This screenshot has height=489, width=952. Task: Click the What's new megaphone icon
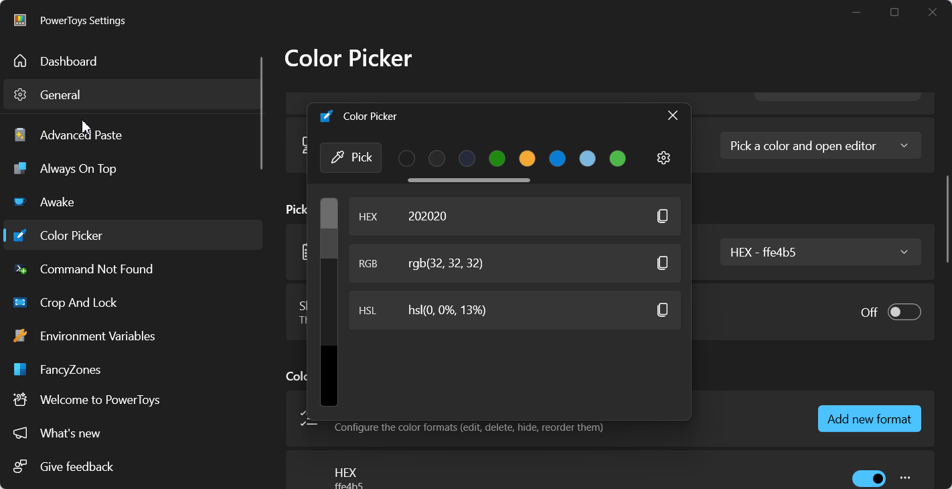[20, 433]
